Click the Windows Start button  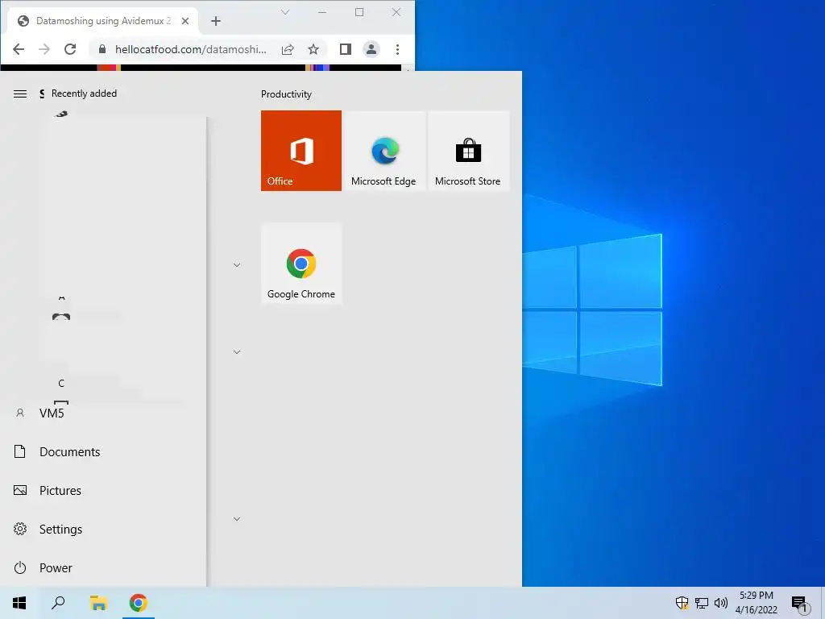pos(19,603)
